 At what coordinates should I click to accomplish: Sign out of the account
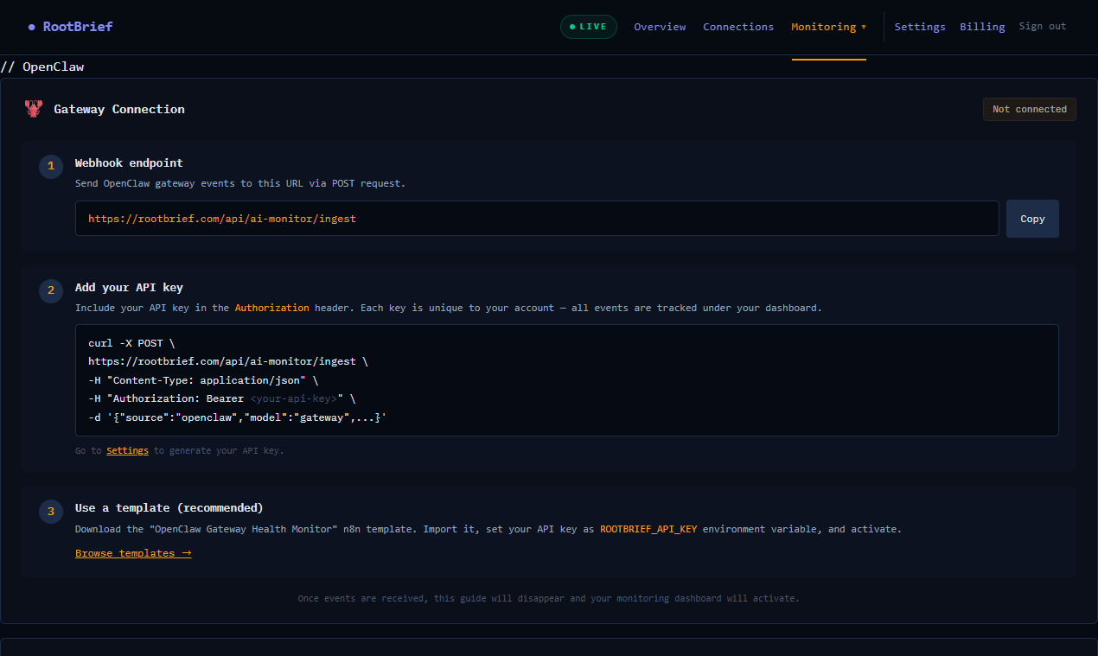(x=1043, y=27)
